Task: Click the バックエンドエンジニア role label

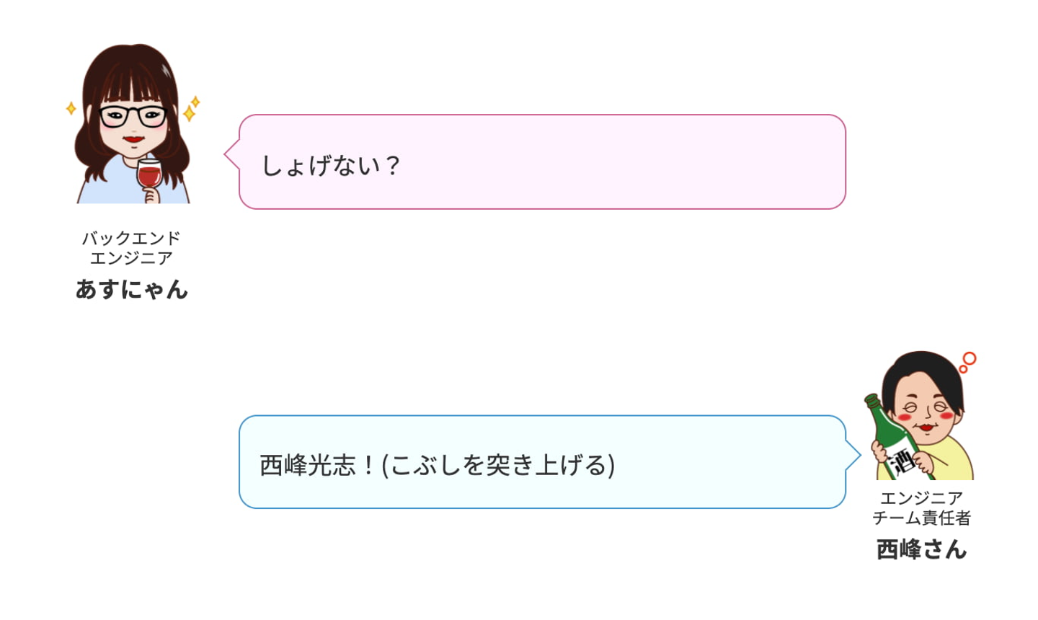Action: (x=131, y=248)
